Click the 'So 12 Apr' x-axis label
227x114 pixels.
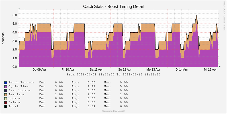(125, 69)
